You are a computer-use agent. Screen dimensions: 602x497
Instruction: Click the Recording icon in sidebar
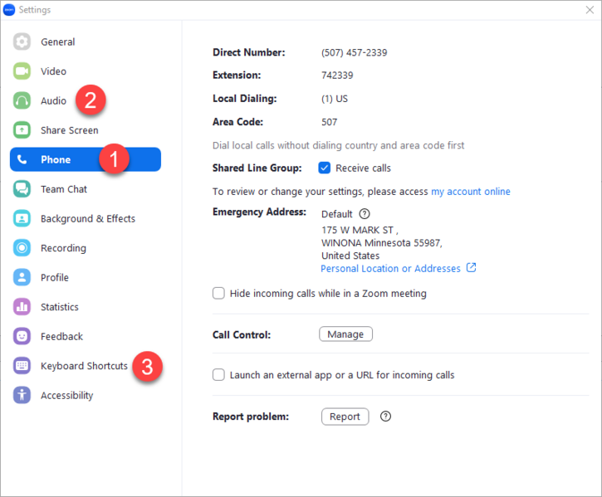point(22,248)
